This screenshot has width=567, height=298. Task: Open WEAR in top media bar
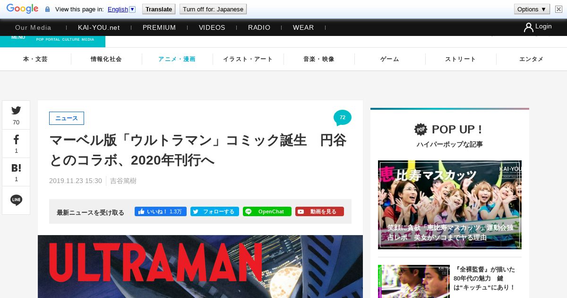tap(303, 27)
